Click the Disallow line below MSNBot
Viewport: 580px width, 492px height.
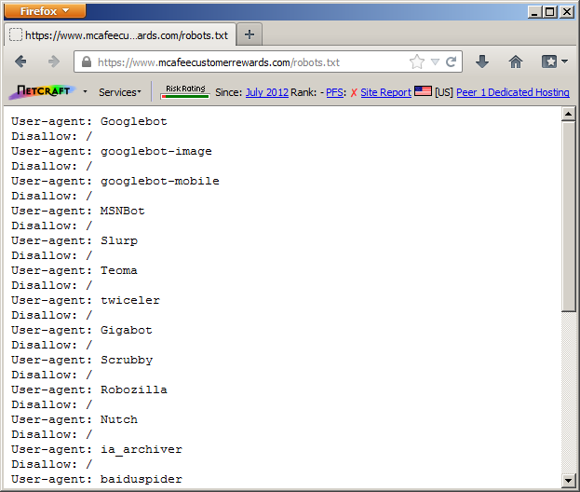pos(52,225)
